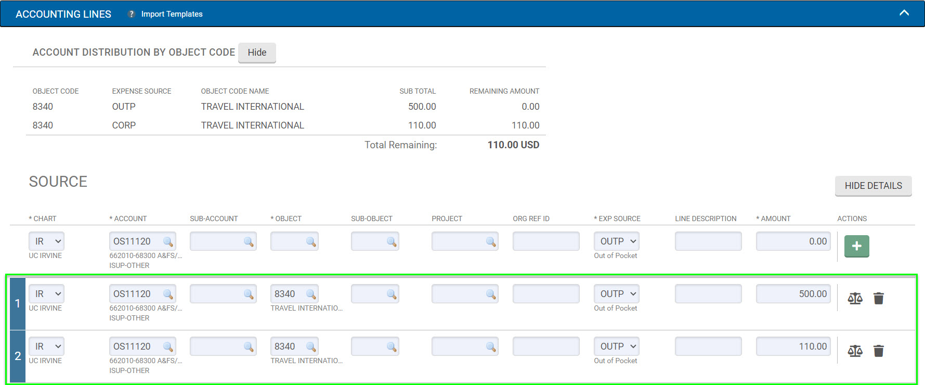Delete accounting line 2 with trash icon

(879, 351)
